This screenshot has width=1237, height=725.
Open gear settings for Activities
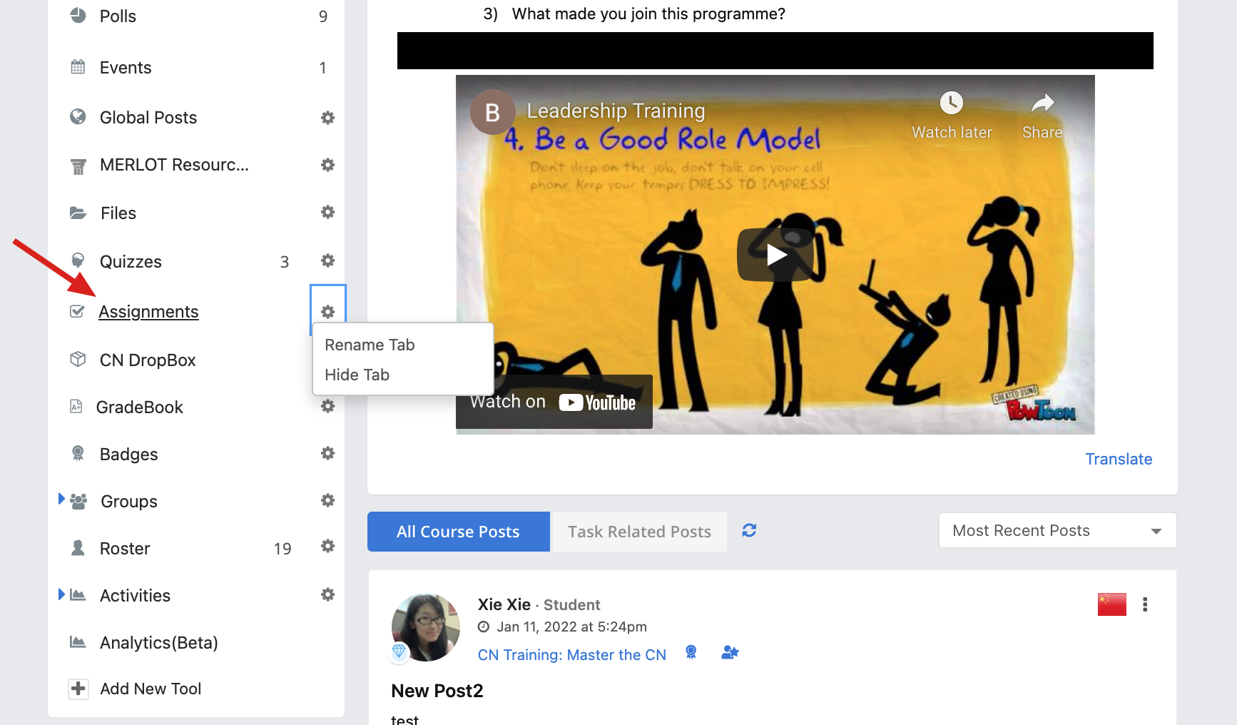(327, 594)
